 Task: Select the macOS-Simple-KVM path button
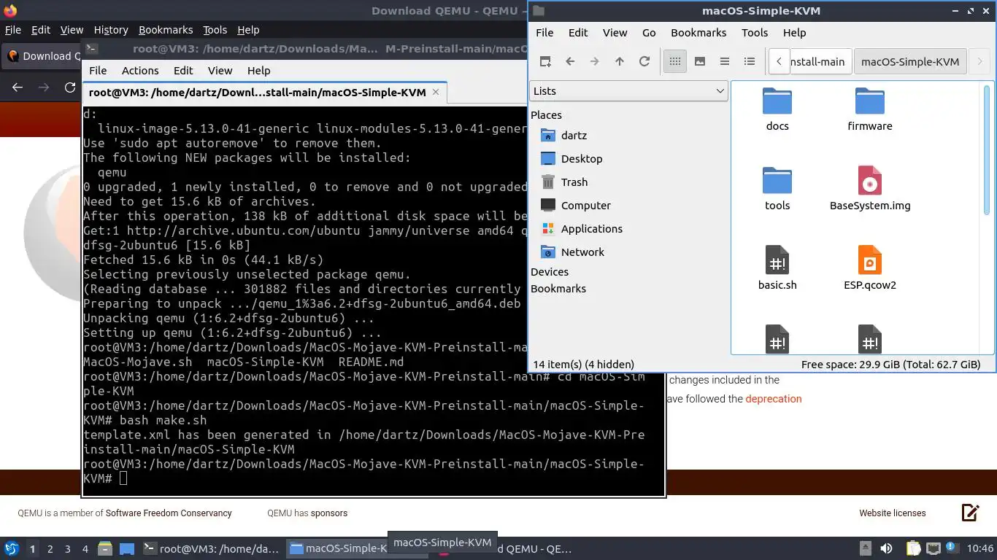tap(910, 61)
